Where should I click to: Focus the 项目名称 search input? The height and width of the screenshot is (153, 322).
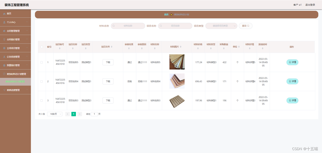click(175, 26)
